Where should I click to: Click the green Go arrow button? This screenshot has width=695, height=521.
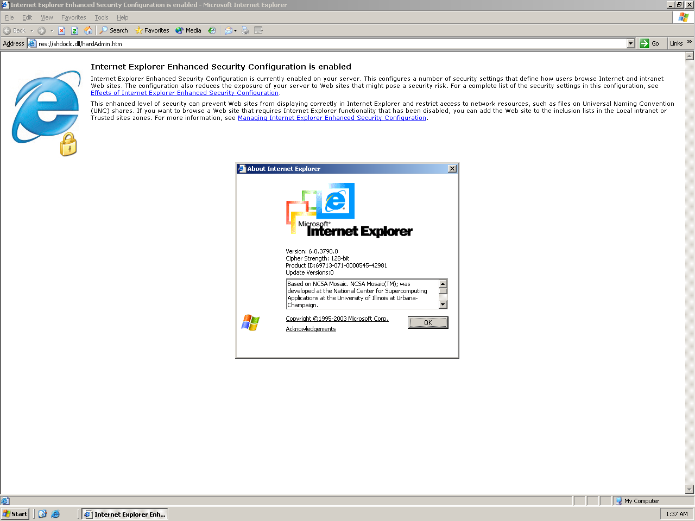tap(645, 43)
